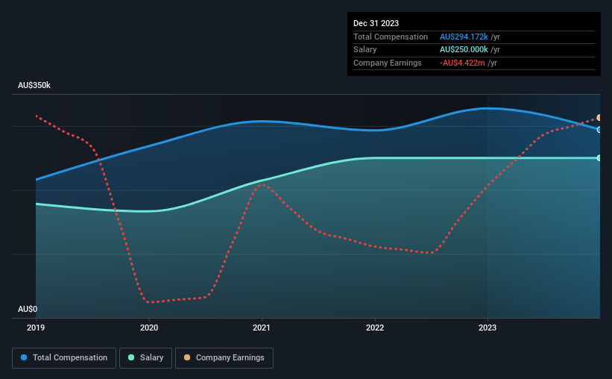Click the AU$250.000k salary value
The height and width of the screenshot is (379, 612).
point(464,50)
